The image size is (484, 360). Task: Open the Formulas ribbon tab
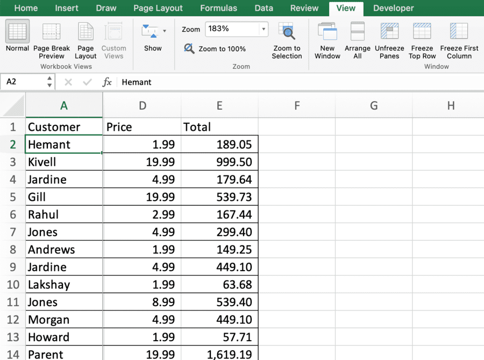218,8
